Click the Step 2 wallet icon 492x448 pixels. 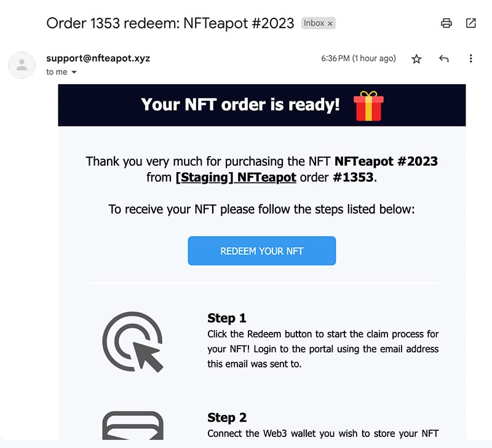click(133, 424)
